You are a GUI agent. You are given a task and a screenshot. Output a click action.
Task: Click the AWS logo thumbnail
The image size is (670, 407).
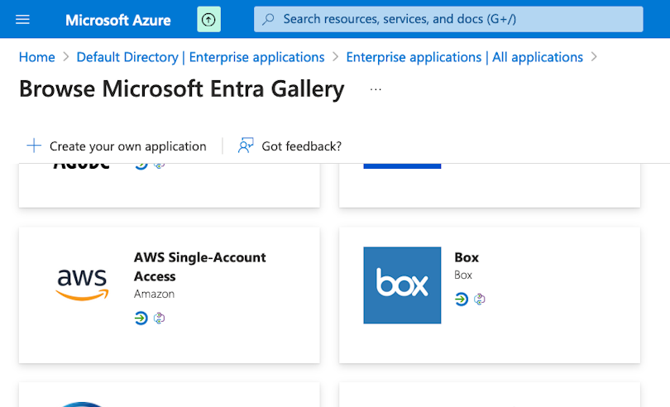[x=82, y=285]
